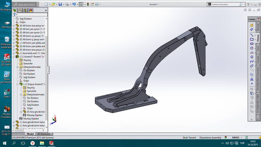Select the Spline sketch tool
261x147 pixels.
252,61
